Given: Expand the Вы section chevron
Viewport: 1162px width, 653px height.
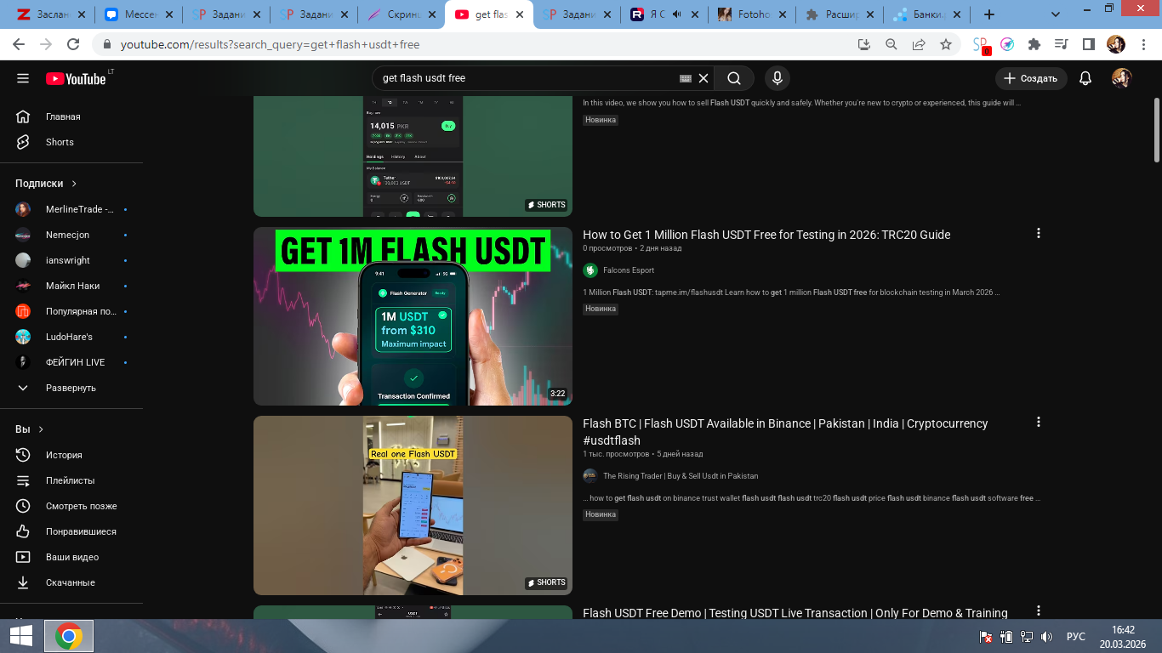Looking at the screenshot, I should pos(41,429).
